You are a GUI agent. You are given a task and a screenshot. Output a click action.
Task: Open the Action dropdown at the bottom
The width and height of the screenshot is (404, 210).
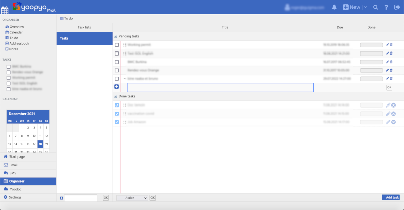132,198
